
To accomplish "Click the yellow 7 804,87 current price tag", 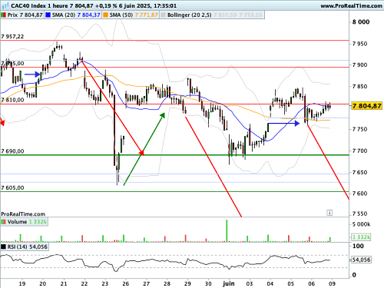I will pos(366,106).
